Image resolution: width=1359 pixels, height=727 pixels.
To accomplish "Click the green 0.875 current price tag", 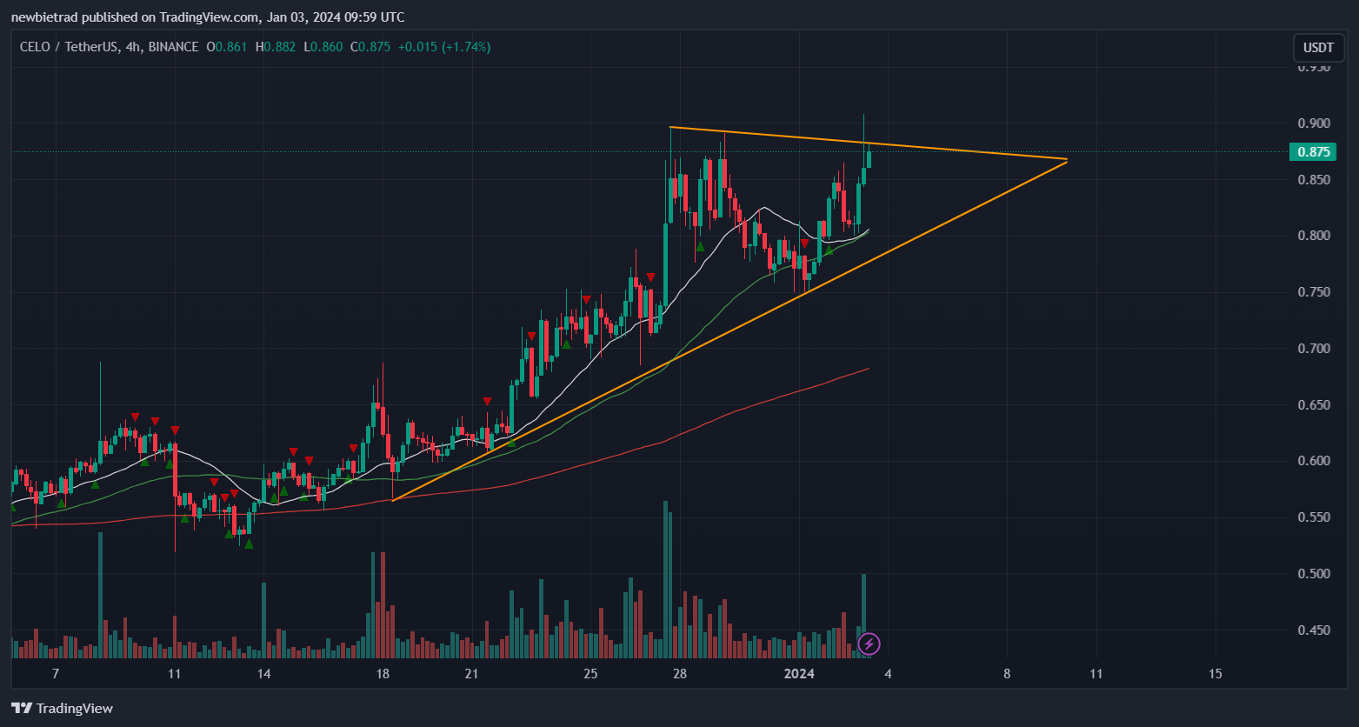I will click(1313, 152).
